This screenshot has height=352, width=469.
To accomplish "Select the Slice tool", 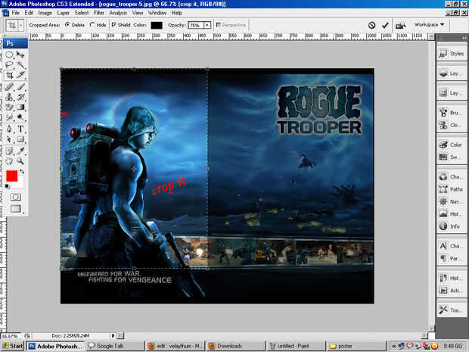I will [x=20, y=75].
